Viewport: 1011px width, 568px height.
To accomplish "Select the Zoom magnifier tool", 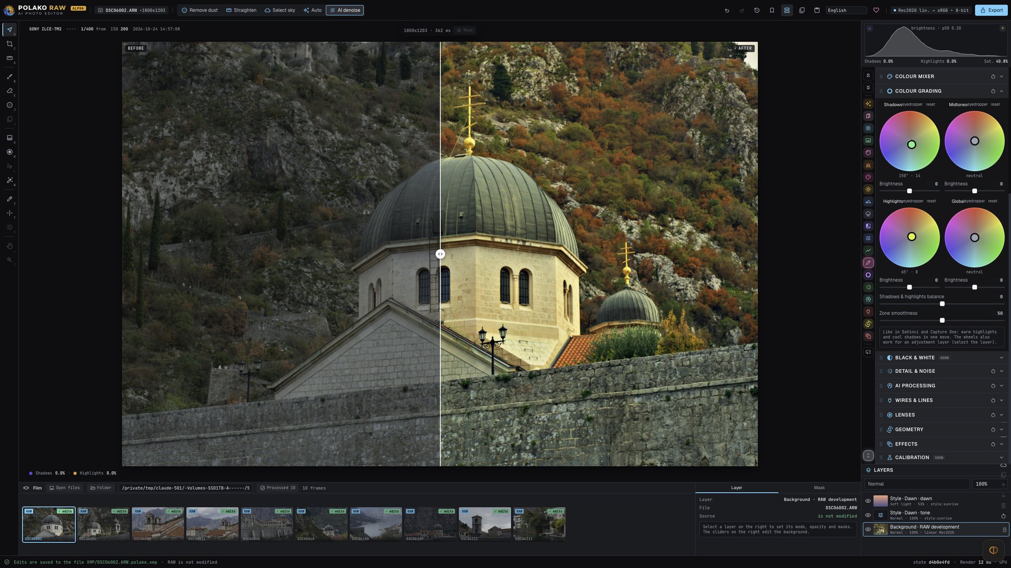I will (9, 260).
